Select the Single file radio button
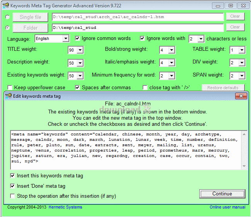The height and width of the screenshot is (217, 251). click(x=7, y=17)
